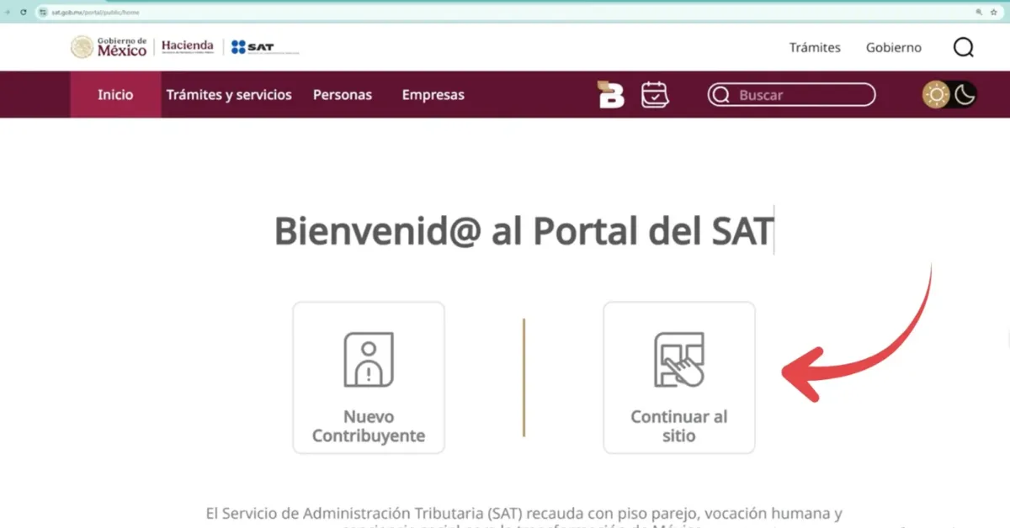The image size is (1010, 528).
Task: Switch to dark mode with moon toggle
Action: [x=965, y=95]
